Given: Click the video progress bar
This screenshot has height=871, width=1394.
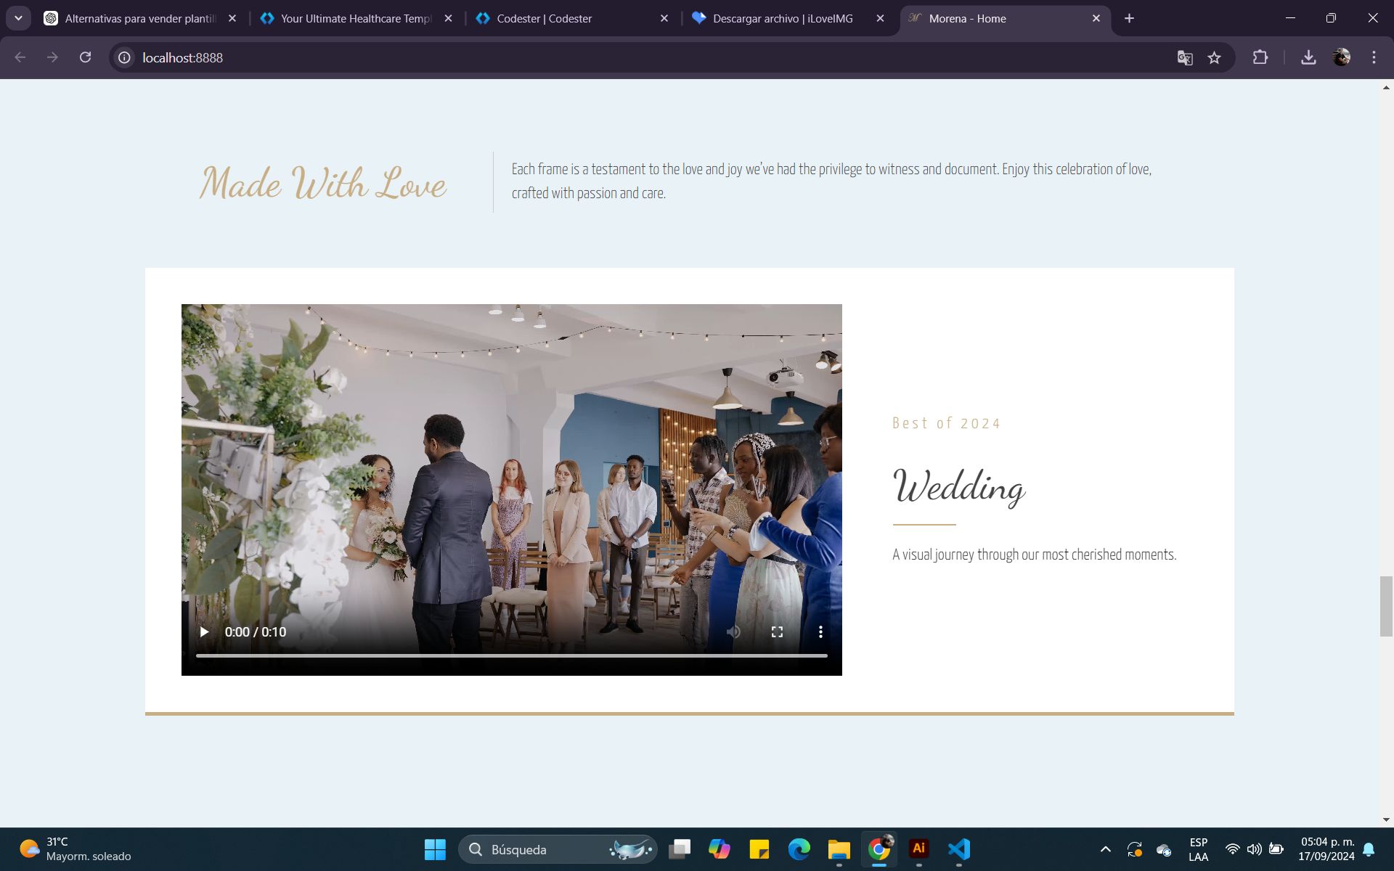Looking at the screenshot, I should pos(511,655).
